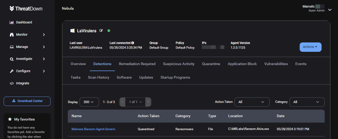Open the Category filter dropdown
Viewport: 338px width, 139px height.
tap(307, 102)
